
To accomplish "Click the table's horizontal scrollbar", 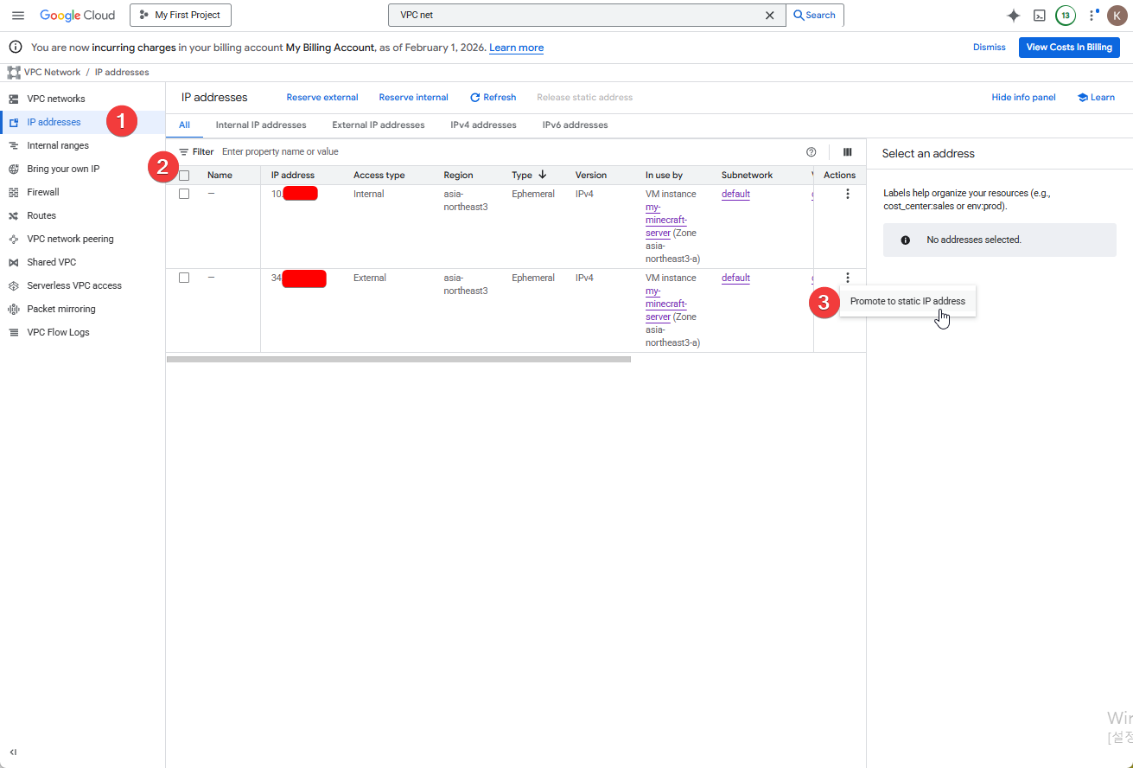I will coord(398,359).
